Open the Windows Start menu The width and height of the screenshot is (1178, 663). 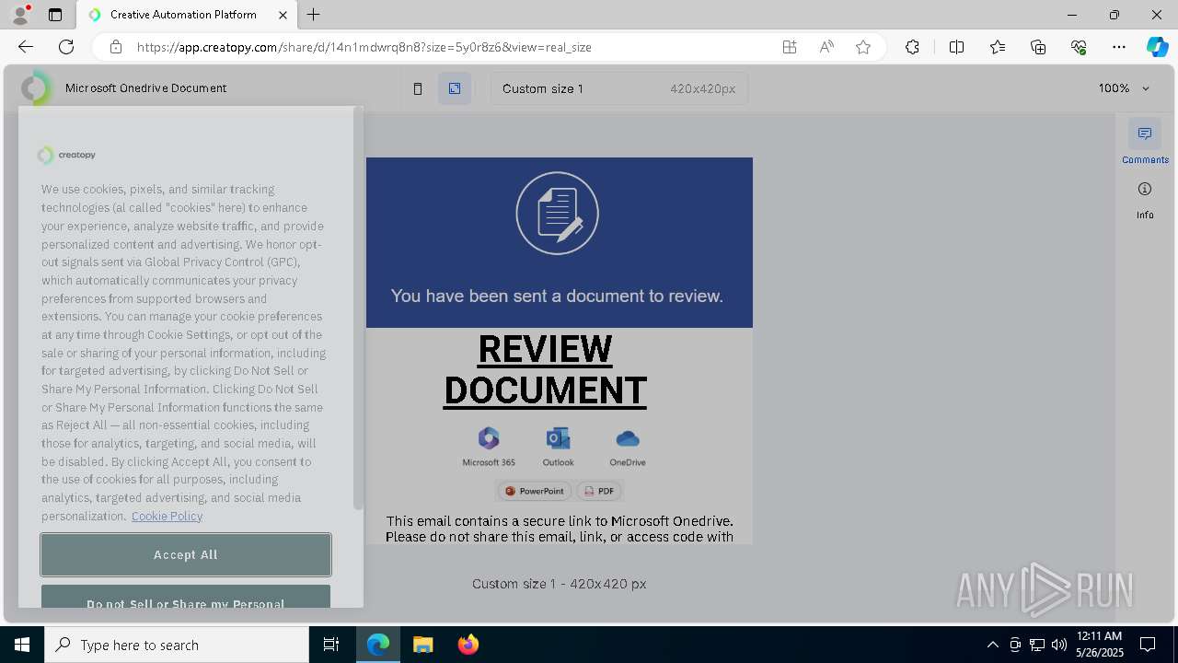(x=22, y=645)
